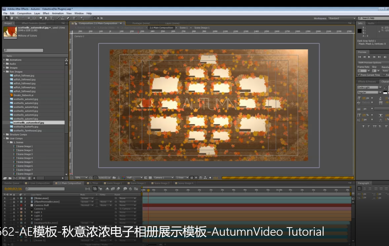Open the Animation menu
The image size is (389, 246).
tap(58, 13)
